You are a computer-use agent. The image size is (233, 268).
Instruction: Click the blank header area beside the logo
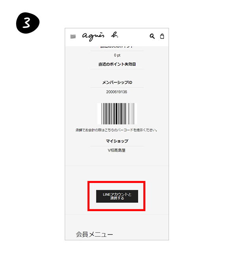tap(133, 36)
